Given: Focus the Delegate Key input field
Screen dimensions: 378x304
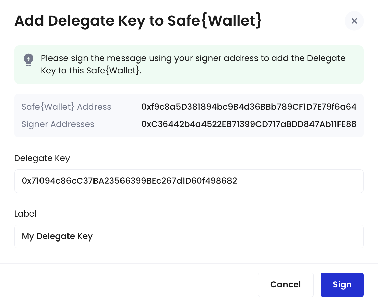Looking at the screenshot, I should point(189,181).
